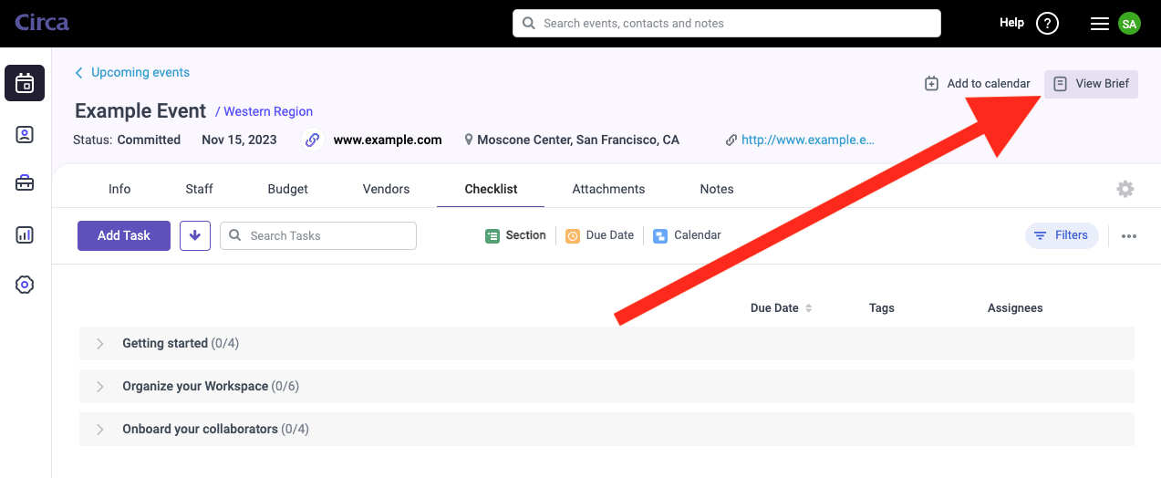Open the events calendar sidebar icon
The height and width of the screenshot is (478, 1161).
coord(25,84)
